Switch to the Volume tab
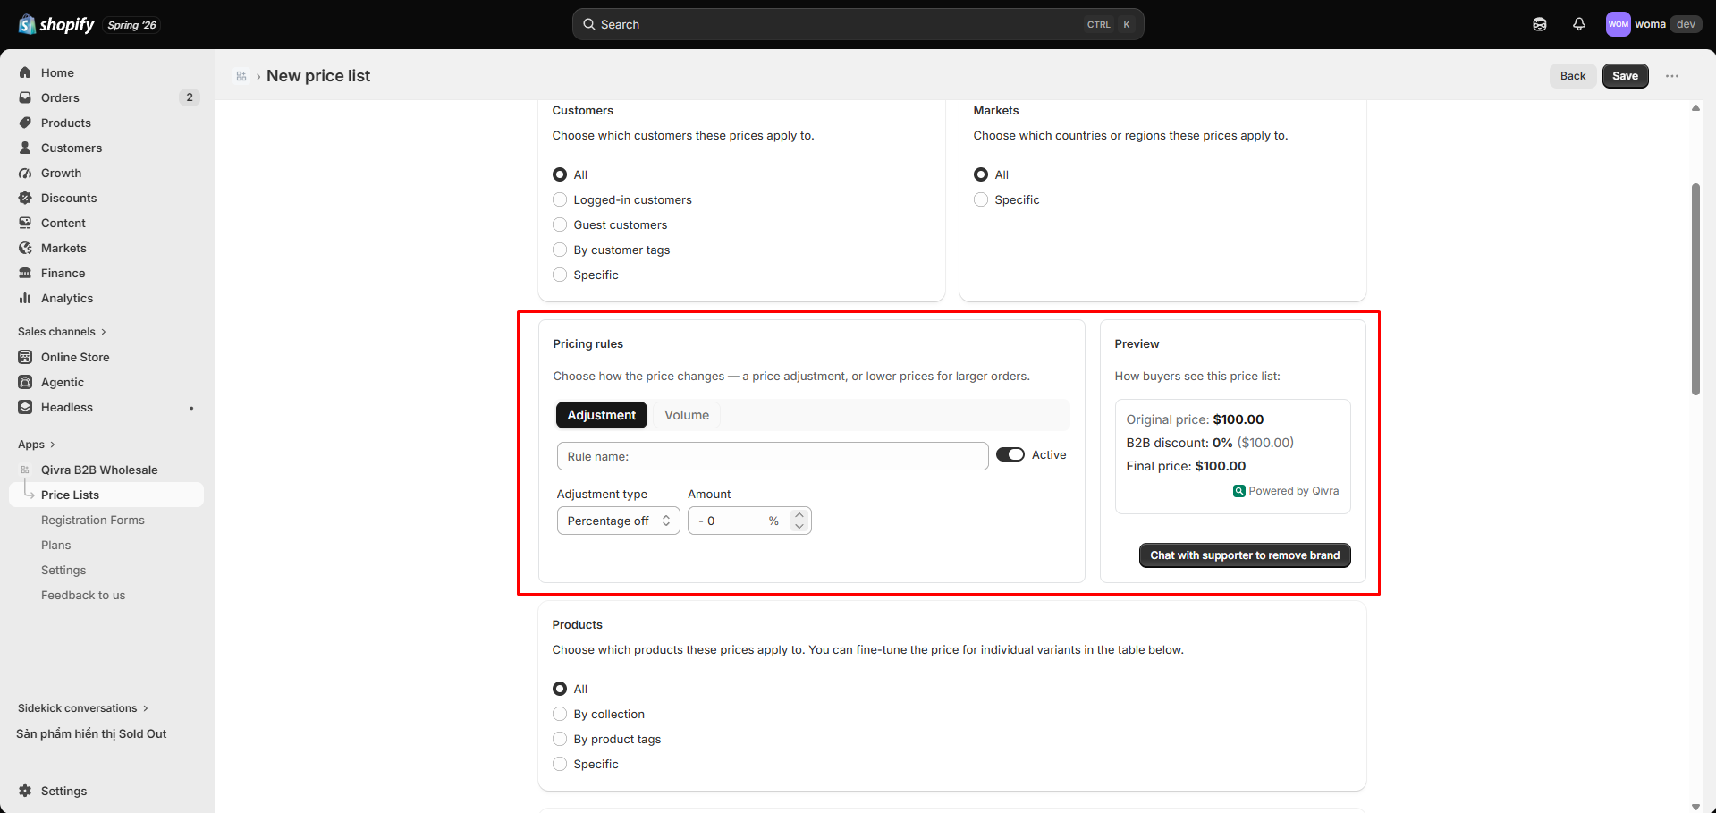Image resolution: width=1716 pixels, height=813 pixels. click(x=687, y=415)
